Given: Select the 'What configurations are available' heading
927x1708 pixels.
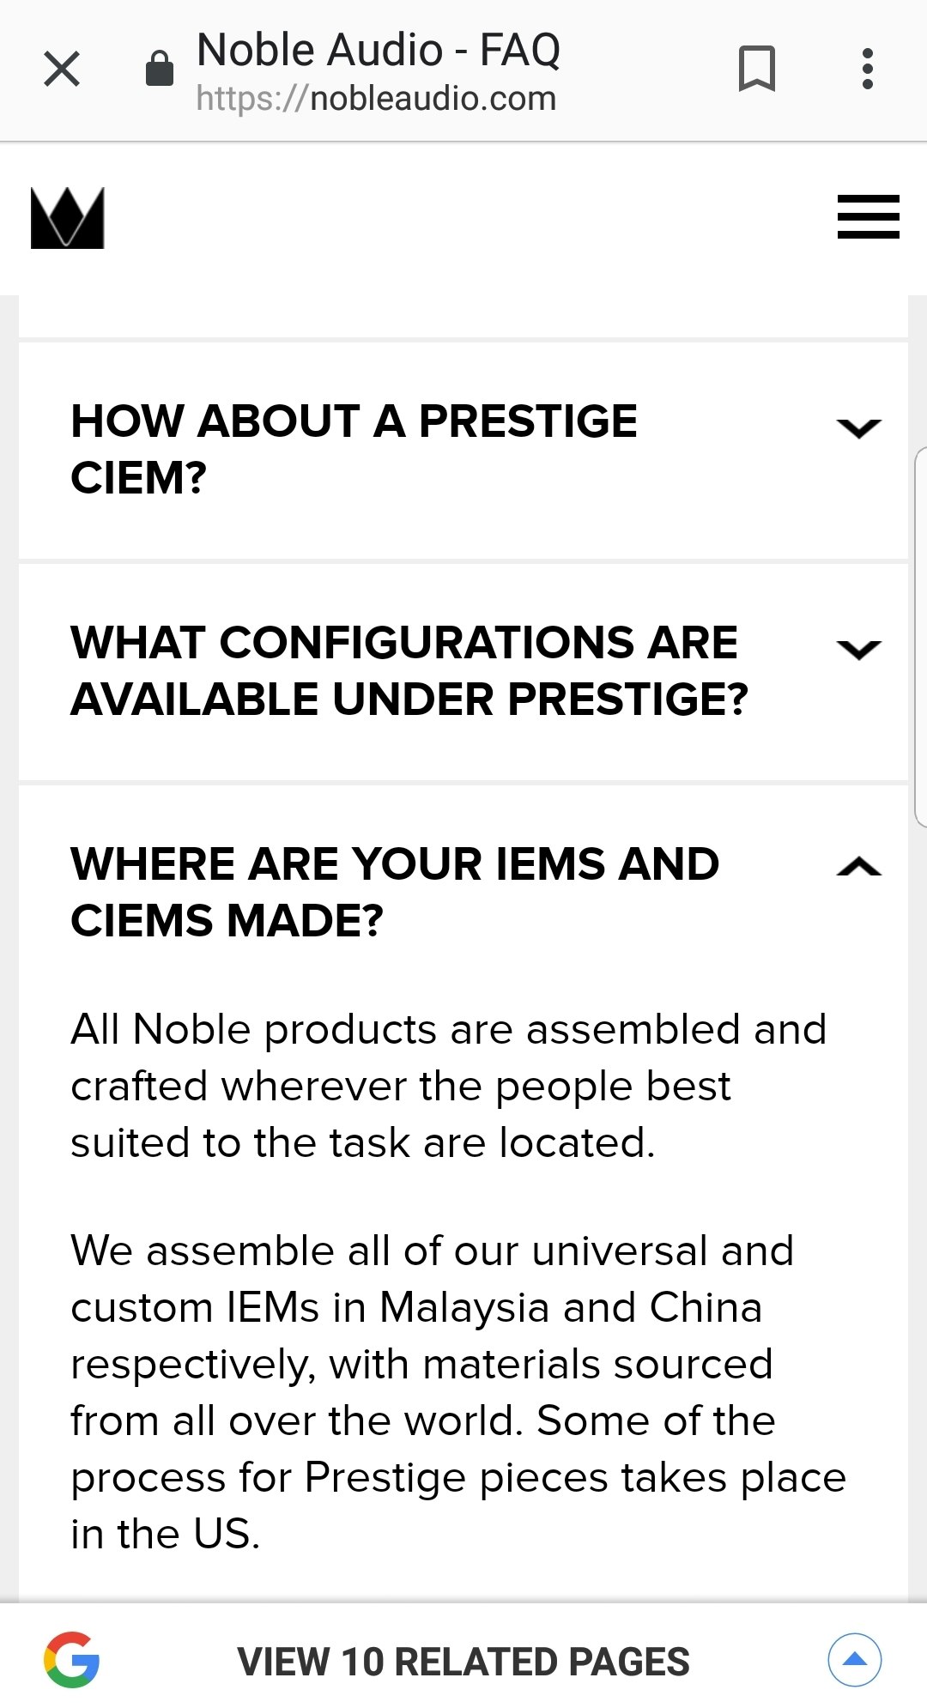Looking at the screenshot, I should 409,670.
